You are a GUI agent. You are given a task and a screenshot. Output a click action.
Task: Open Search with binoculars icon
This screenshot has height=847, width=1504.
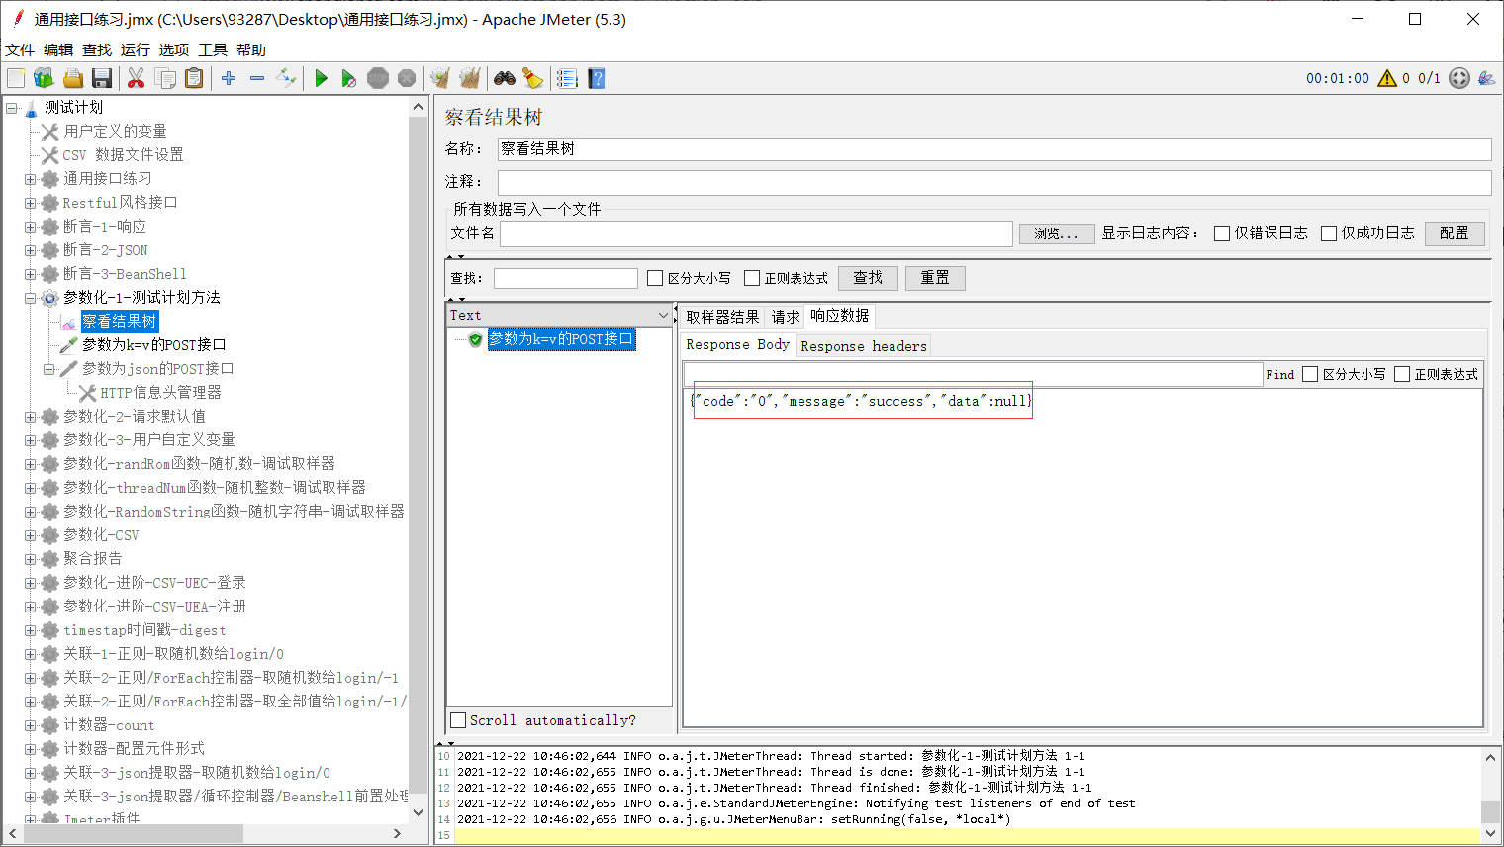tap(505, 78)
